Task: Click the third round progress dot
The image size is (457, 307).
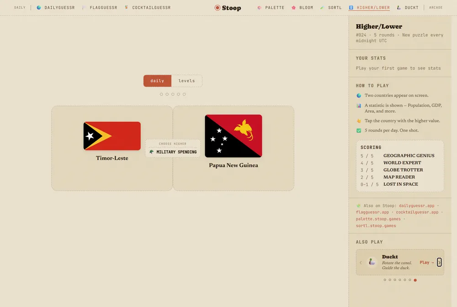Action: 173,94
